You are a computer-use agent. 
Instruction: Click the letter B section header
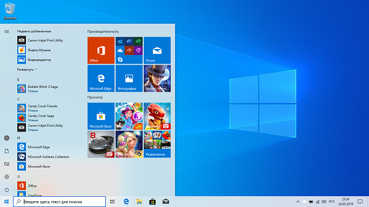[x=18, y=80]
